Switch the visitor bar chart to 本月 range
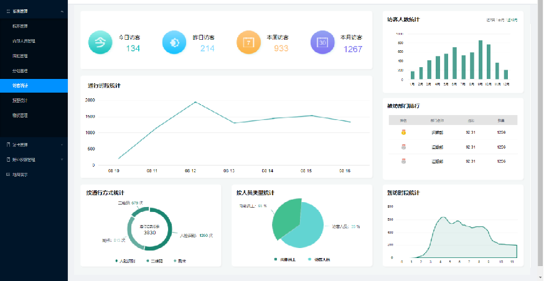544x281 pixels. (500, 20)
